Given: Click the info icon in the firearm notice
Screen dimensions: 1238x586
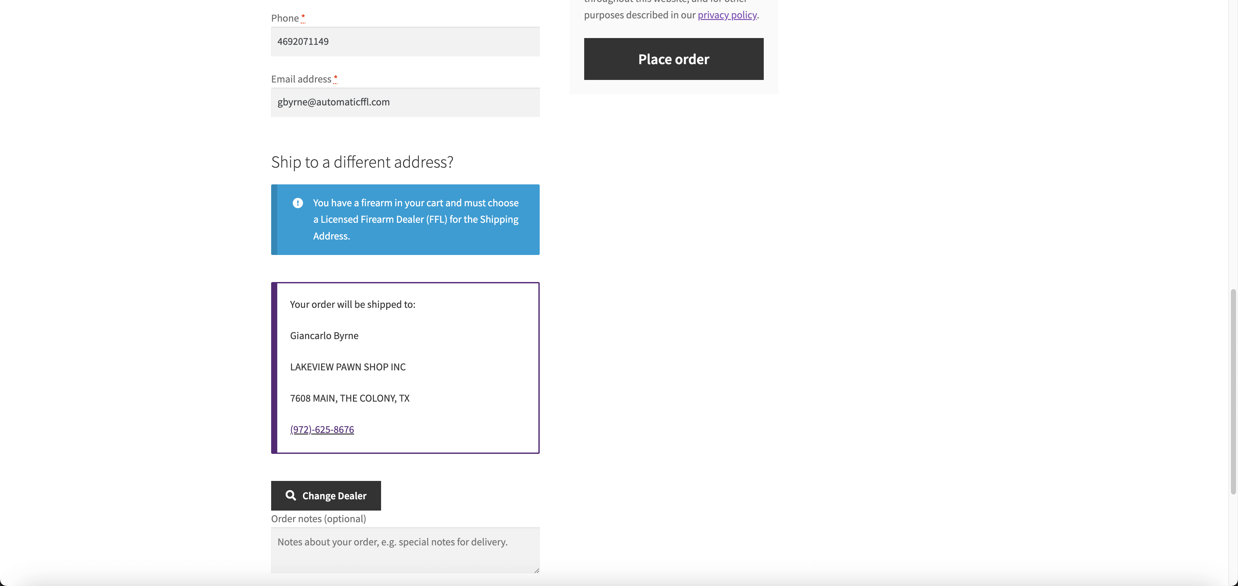Looking at the screenshot, I should pyautogui.click(x=298, y=203).
